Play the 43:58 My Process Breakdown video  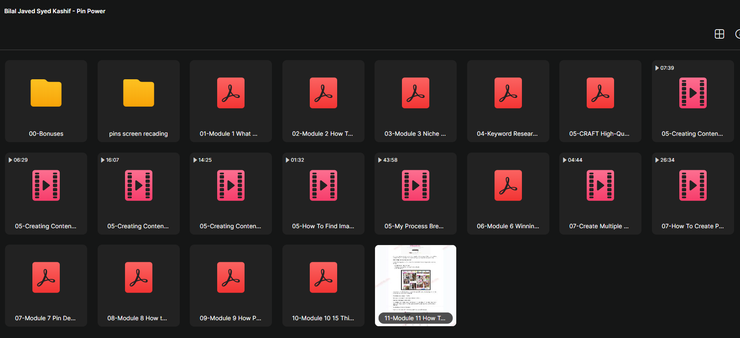(416, 194)
